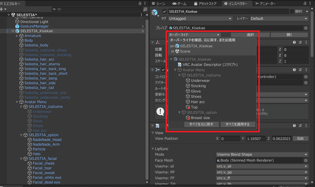Click the すべてを適用する (Apply All) button
The height and width of the screenshot is (187, 315).
pos(238,124)
